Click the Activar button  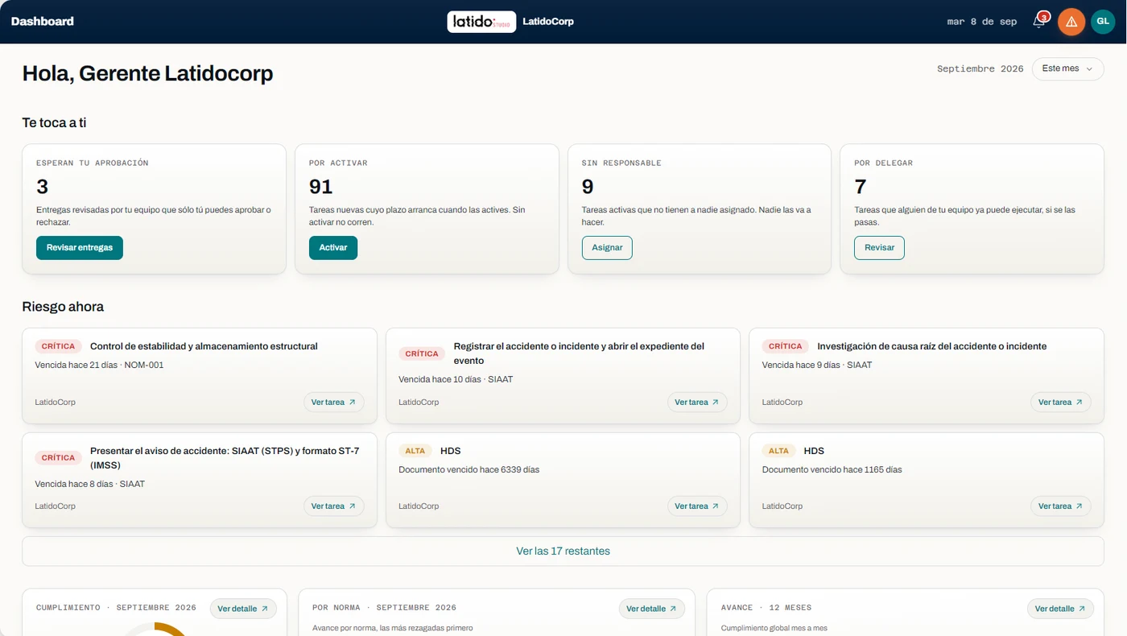333,248
